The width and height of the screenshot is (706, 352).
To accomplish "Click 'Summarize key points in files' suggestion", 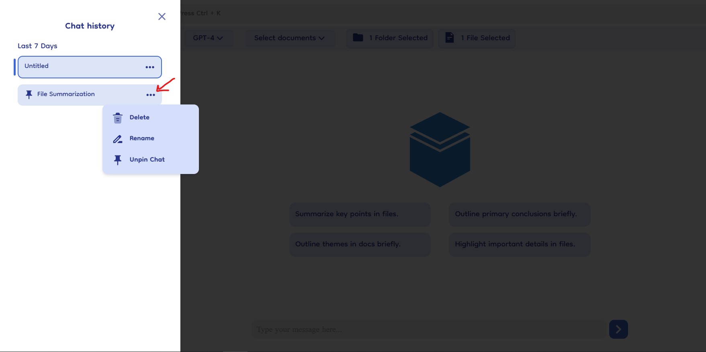I will [x=360, y=214].
